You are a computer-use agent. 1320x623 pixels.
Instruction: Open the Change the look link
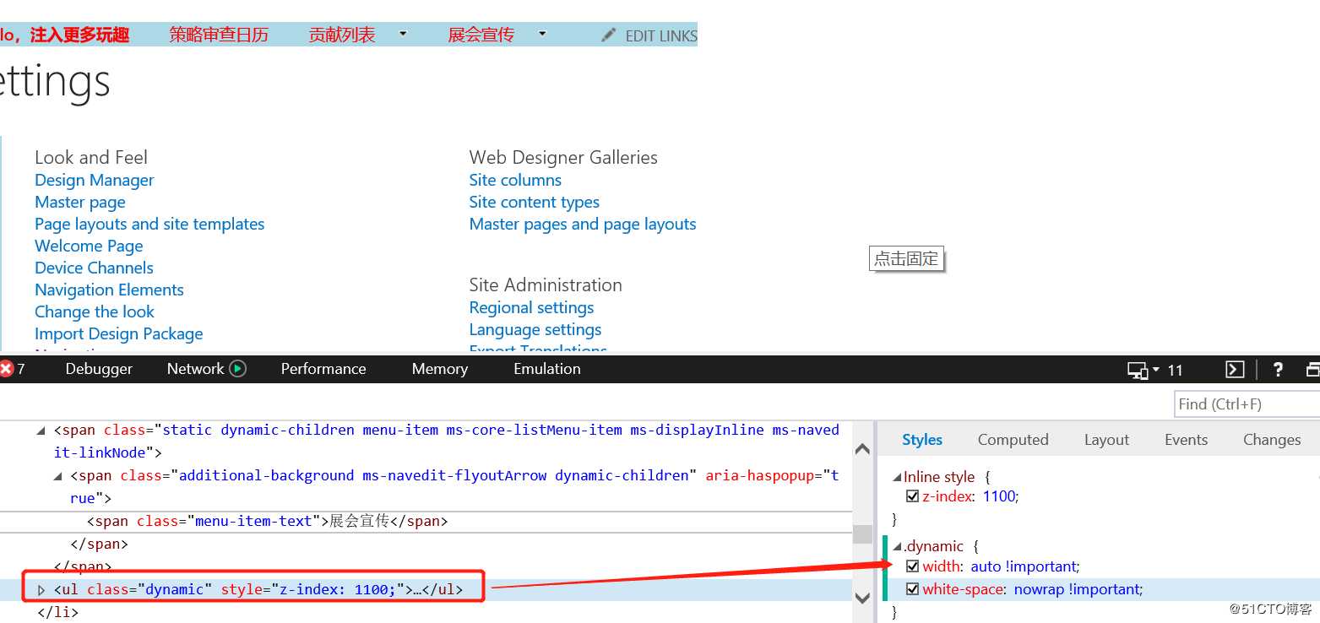click(95, 311)
